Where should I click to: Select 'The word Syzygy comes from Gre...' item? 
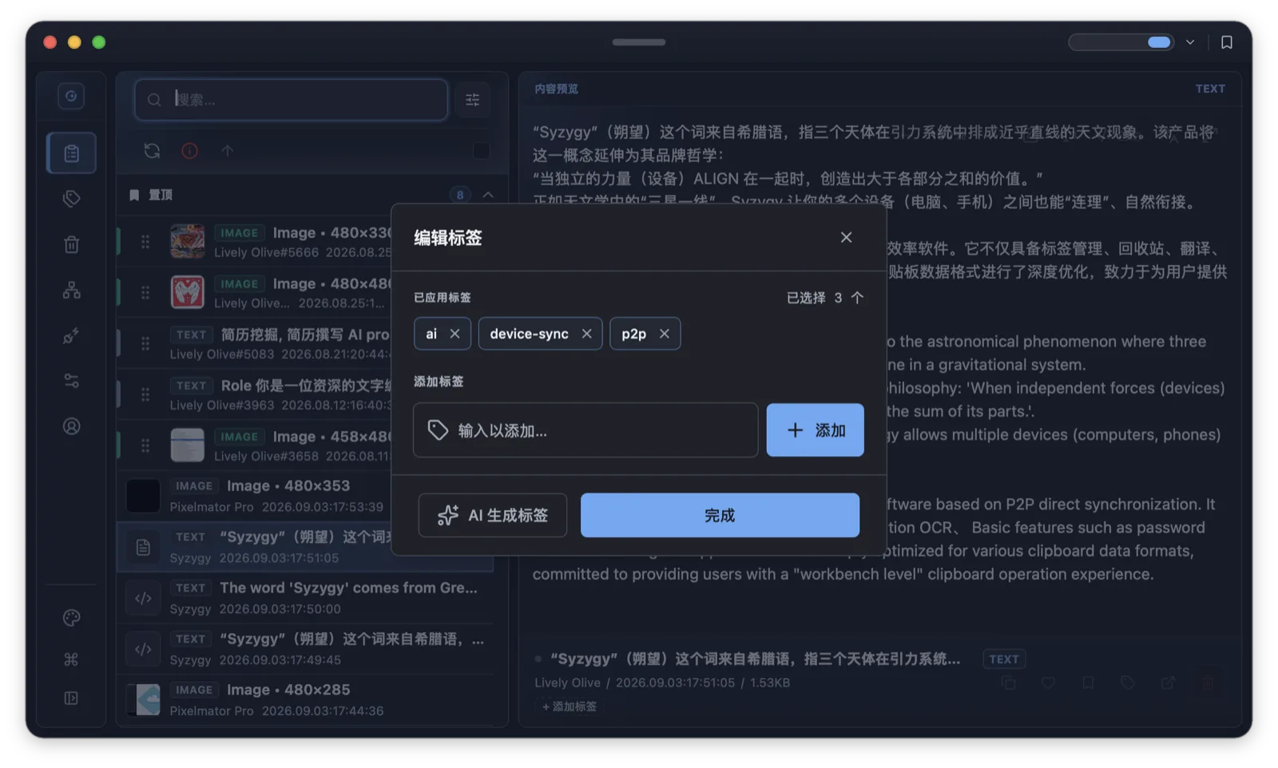click(305, 598)
